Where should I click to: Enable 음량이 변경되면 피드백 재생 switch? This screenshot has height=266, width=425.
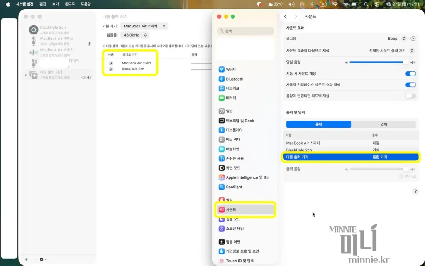[410, 96]
